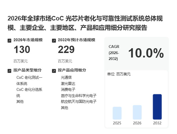
Task: Click the 光通信 application item
Action: click(x=66, y=77)
